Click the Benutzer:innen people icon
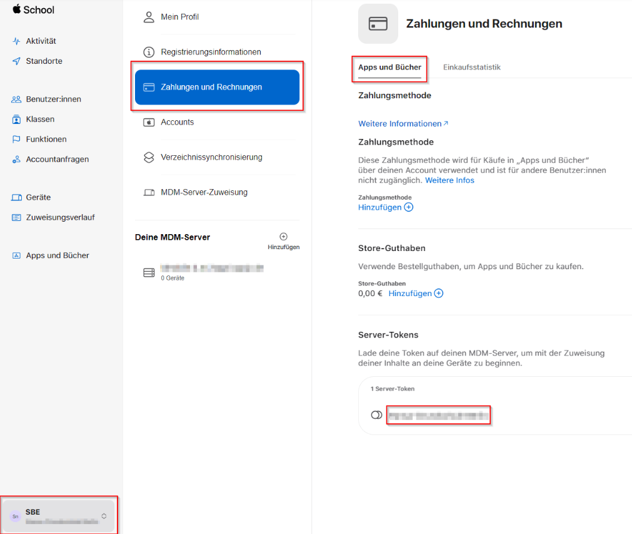The image size is (632, 534). click(16, 99)
